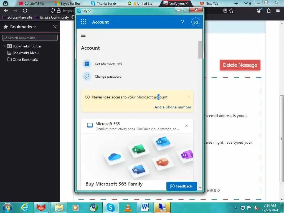
Task: Open the SG profile avatar
Action: 196,22
